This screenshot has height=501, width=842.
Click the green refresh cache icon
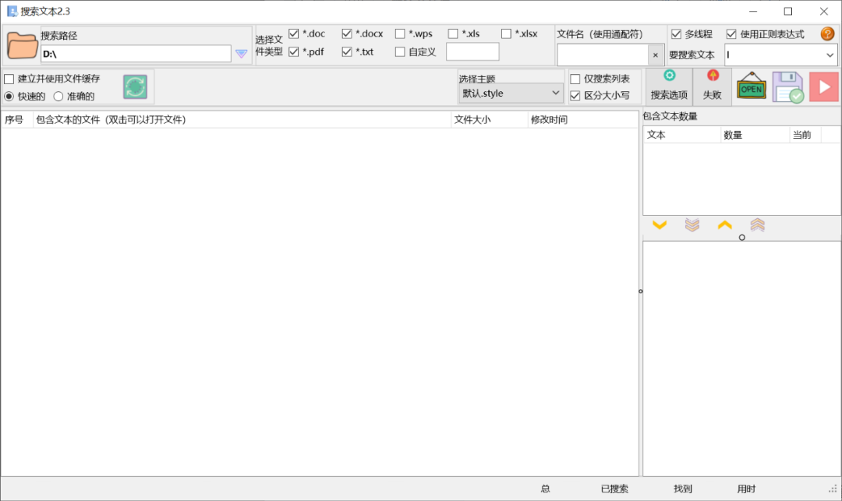click(x=135, y=86)
